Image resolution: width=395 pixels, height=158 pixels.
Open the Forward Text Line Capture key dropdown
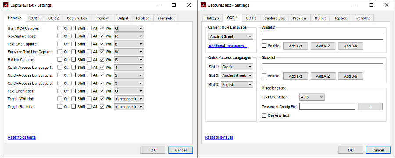(129, 52)
